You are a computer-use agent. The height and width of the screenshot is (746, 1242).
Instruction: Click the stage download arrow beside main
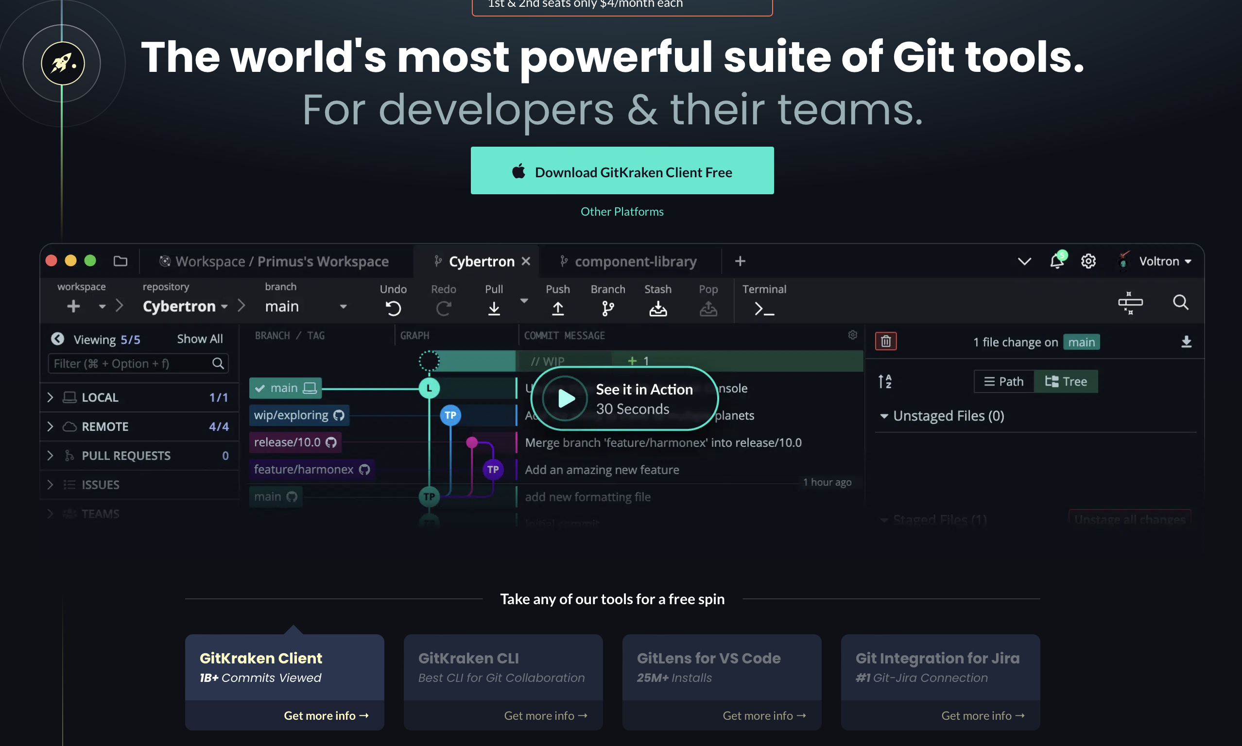(1186, 342)
